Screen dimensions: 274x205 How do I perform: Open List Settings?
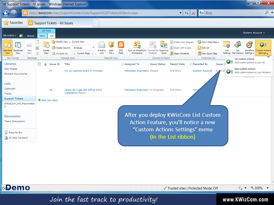coord(227,48)
